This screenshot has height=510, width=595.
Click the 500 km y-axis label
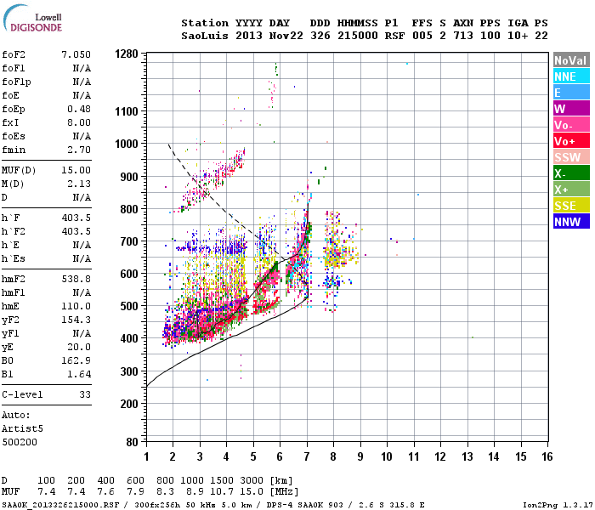(129, 306)
